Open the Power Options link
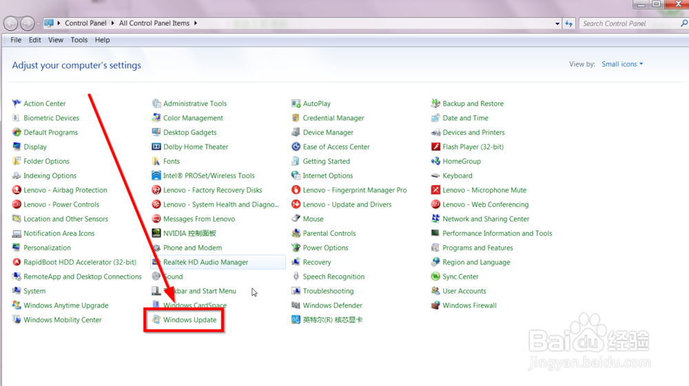The width and height of the screenshot is (689, 386). [325, 248]
